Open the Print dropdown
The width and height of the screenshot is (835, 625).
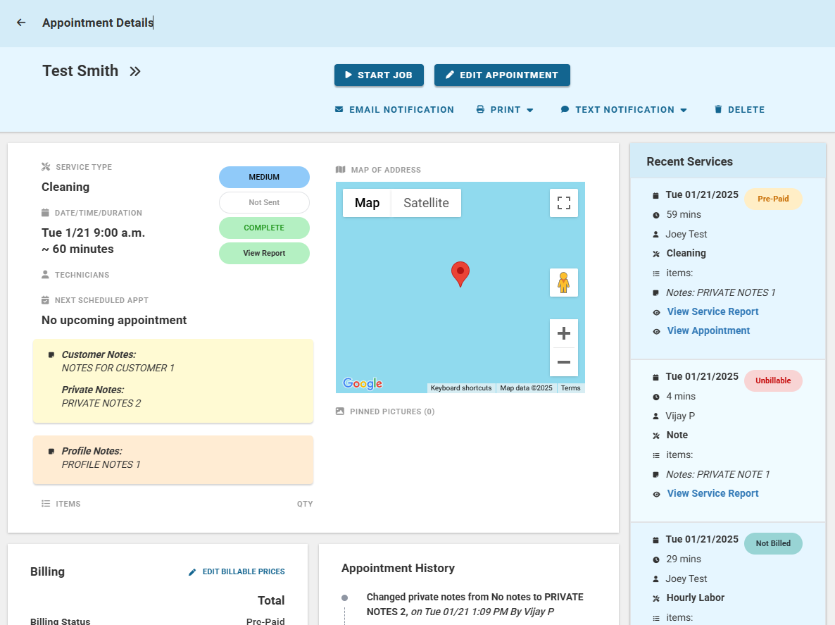[505, 110]
